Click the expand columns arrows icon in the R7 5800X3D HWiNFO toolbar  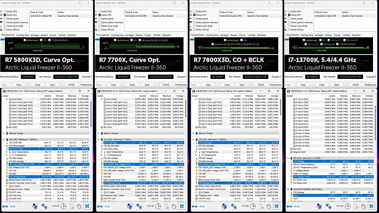[x=5, y=207]
